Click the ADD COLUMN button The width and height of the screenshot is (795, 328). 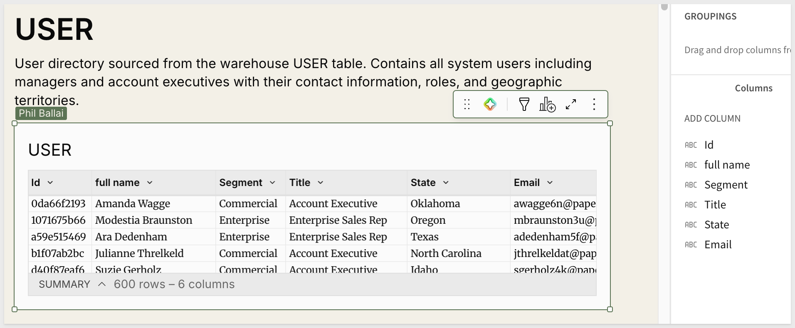(x=712, y=118)
